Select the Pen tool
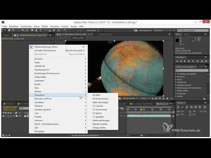 point(36,30)
